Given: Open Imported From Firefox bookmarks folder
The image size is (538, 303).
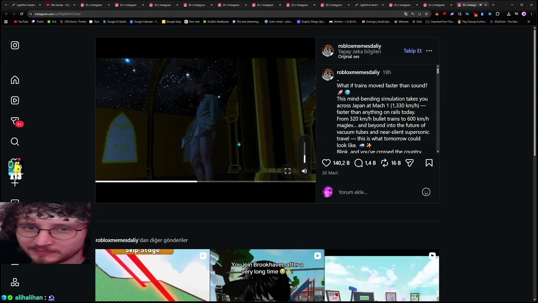Looking at the screenshot, I should pos(440,21).
